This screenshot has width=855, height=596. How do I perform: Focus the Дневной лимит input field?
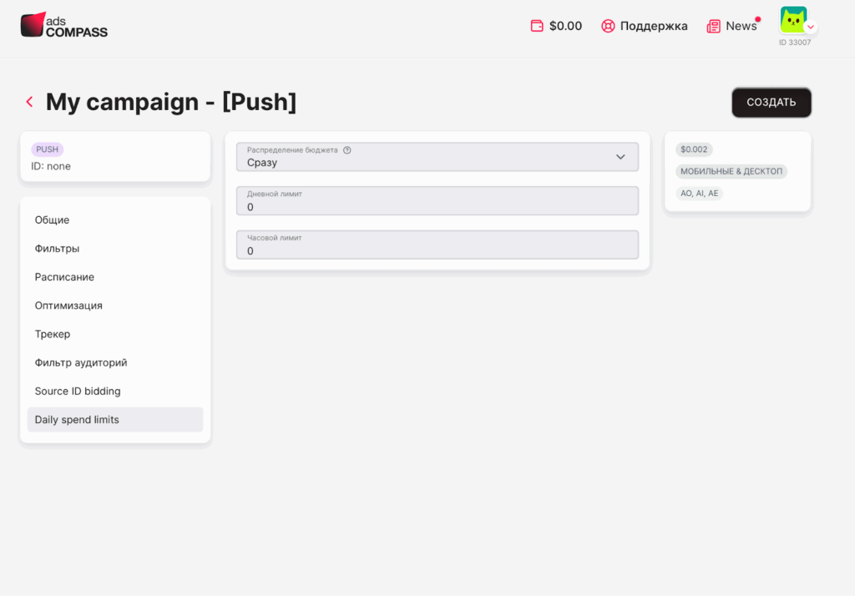(x=438, y=200)
